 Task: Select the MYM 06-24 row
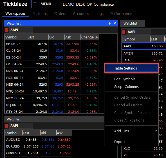51,98
